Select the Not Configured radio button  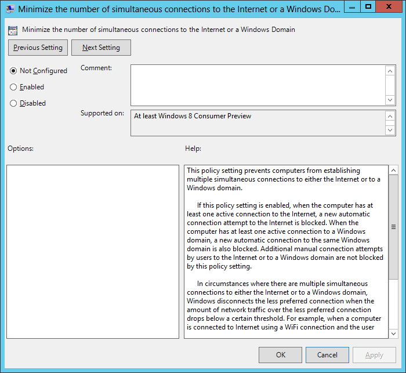point(13,71)
